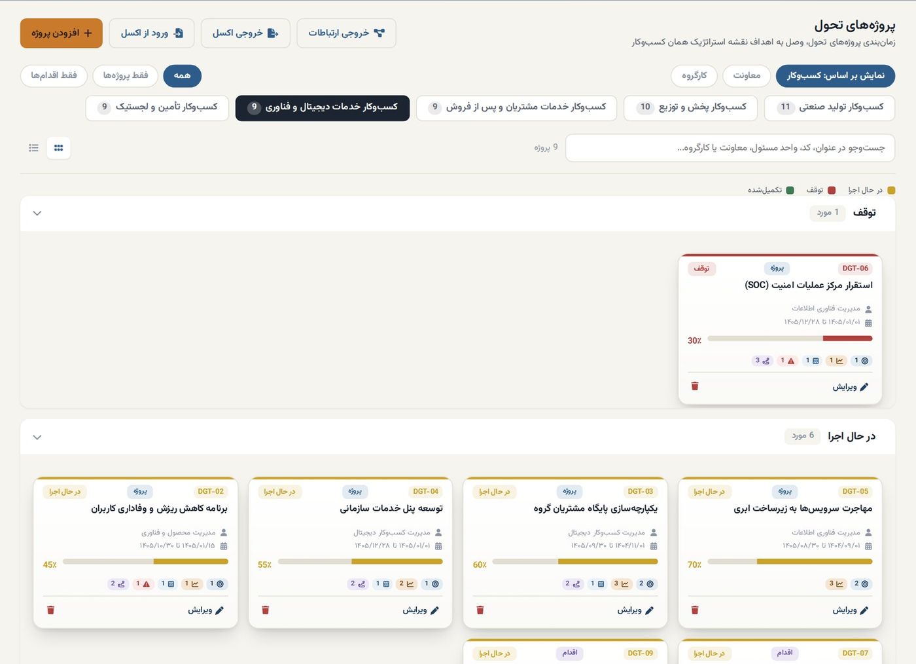
Task: Click the delete icon on DGT-02 card
Action: coord(51,610)
